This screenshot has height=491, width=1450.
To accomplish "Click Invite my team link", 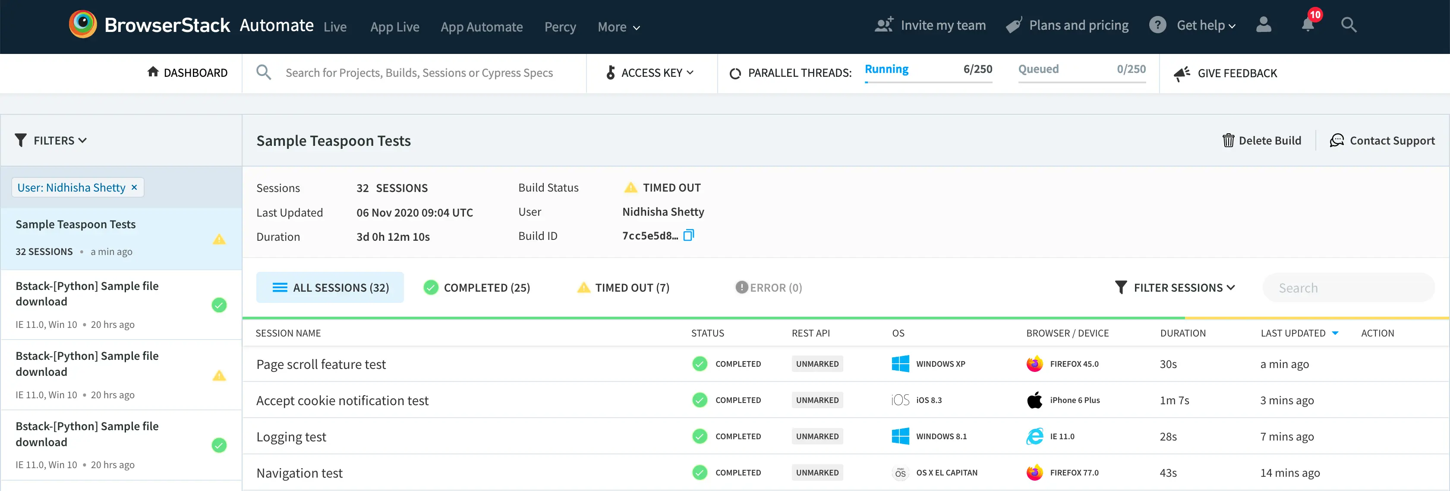I will point(930,25).
